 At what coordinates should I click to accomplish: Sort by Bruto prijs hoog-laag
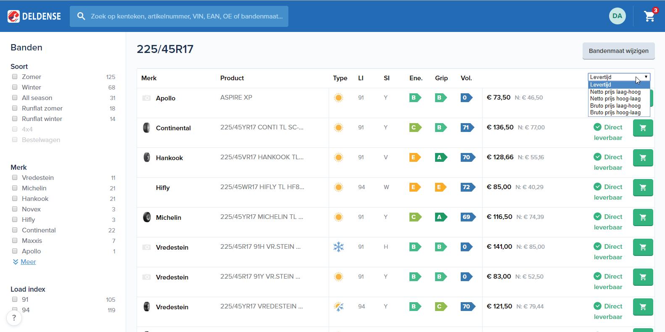coord(619,113)
